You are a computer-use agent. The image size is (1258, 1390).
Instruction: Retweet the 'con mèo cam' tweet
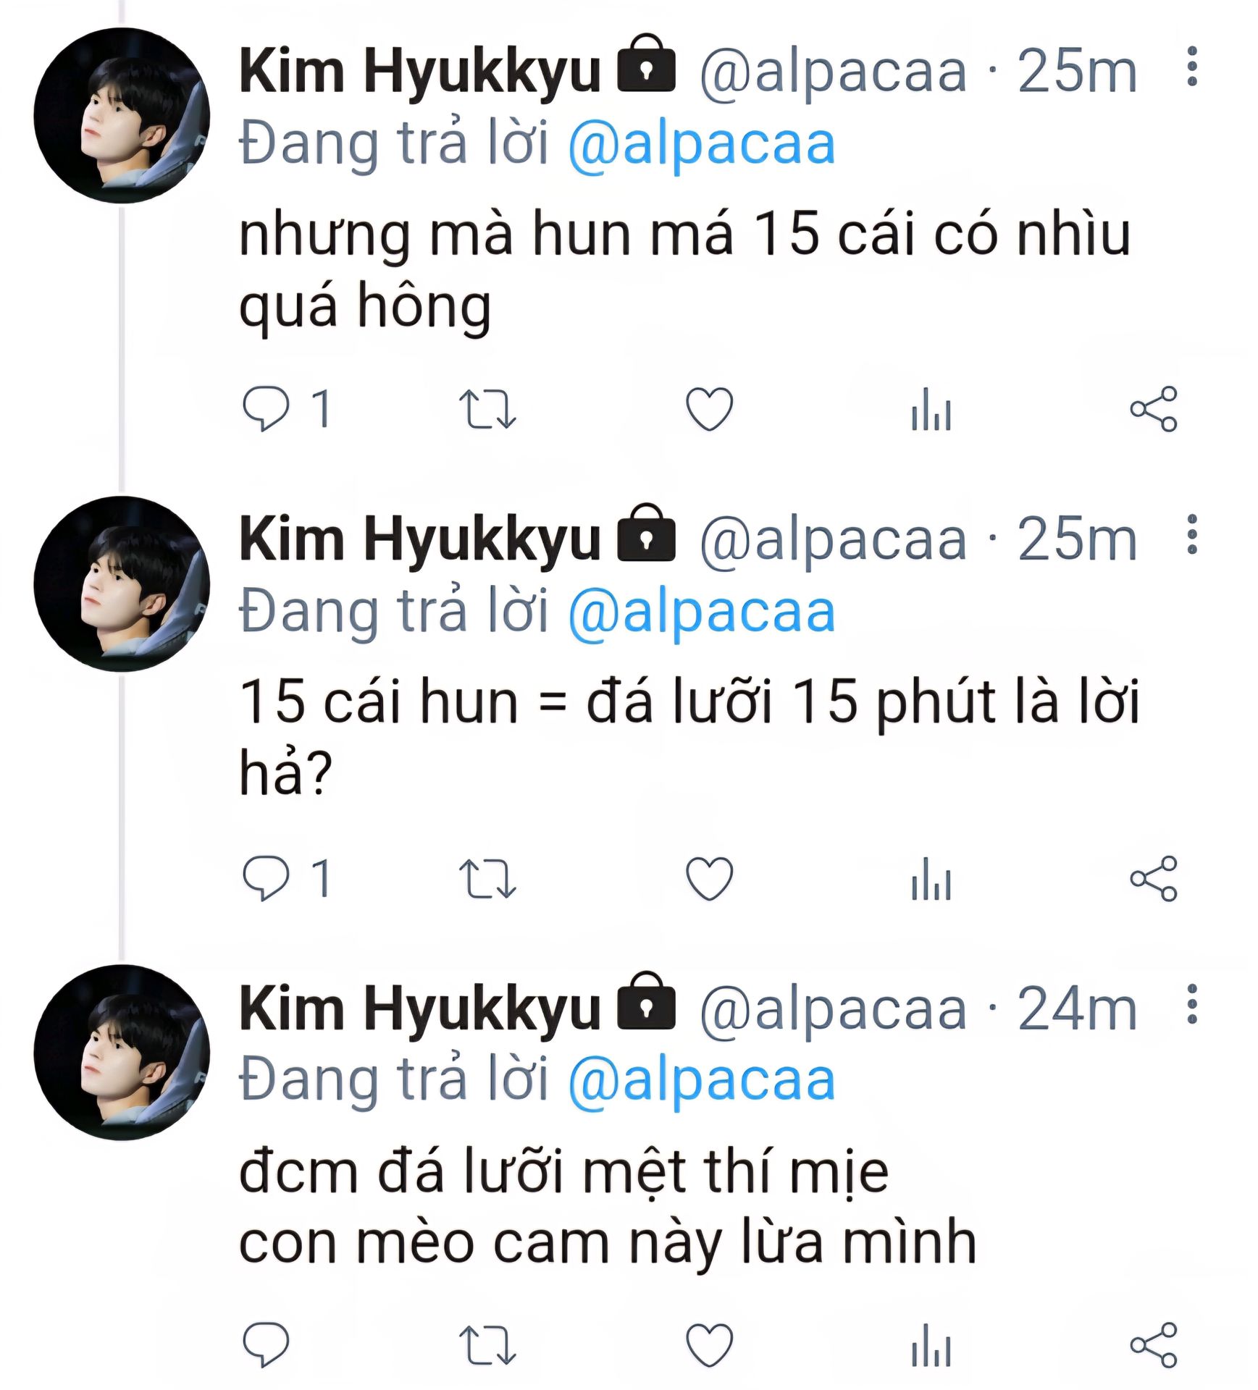[487, 1345]
